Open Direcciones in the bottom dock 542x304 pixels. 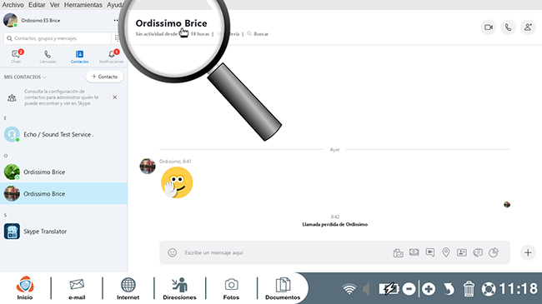pos(179,288)
